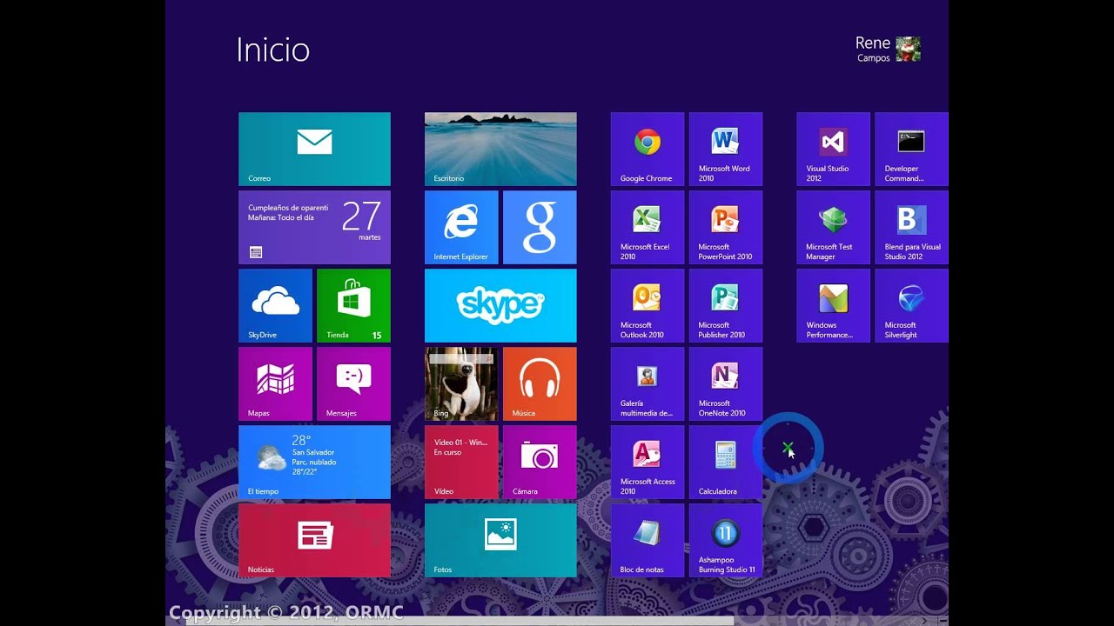
Task: Launch Microsoft PowerPoint 2010 tile
Action: point(726,227)
